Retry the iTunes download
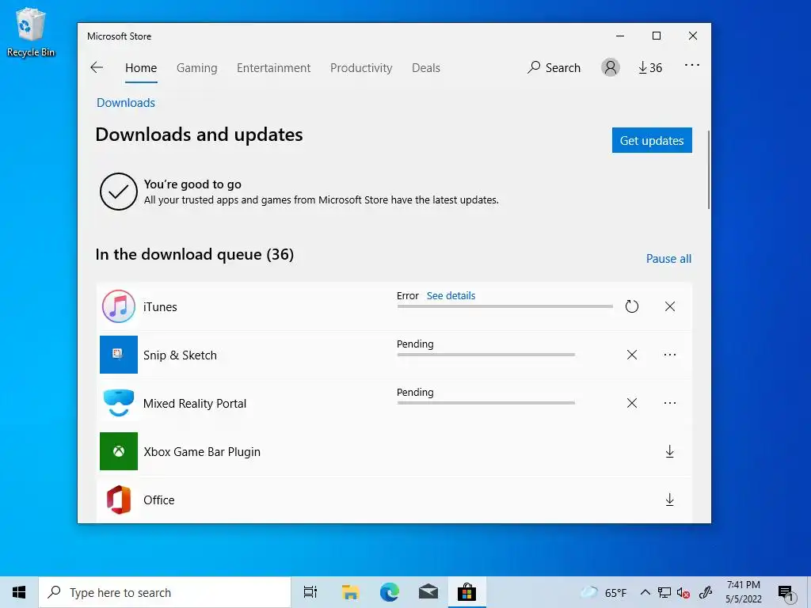The width and height of the screenshot is (811, 608). point(631,306)
